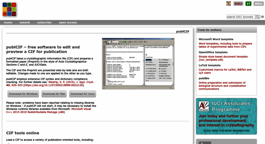
Task: Click IUCr Associates Programme banner information text
Action: click(x=226, y=131)
